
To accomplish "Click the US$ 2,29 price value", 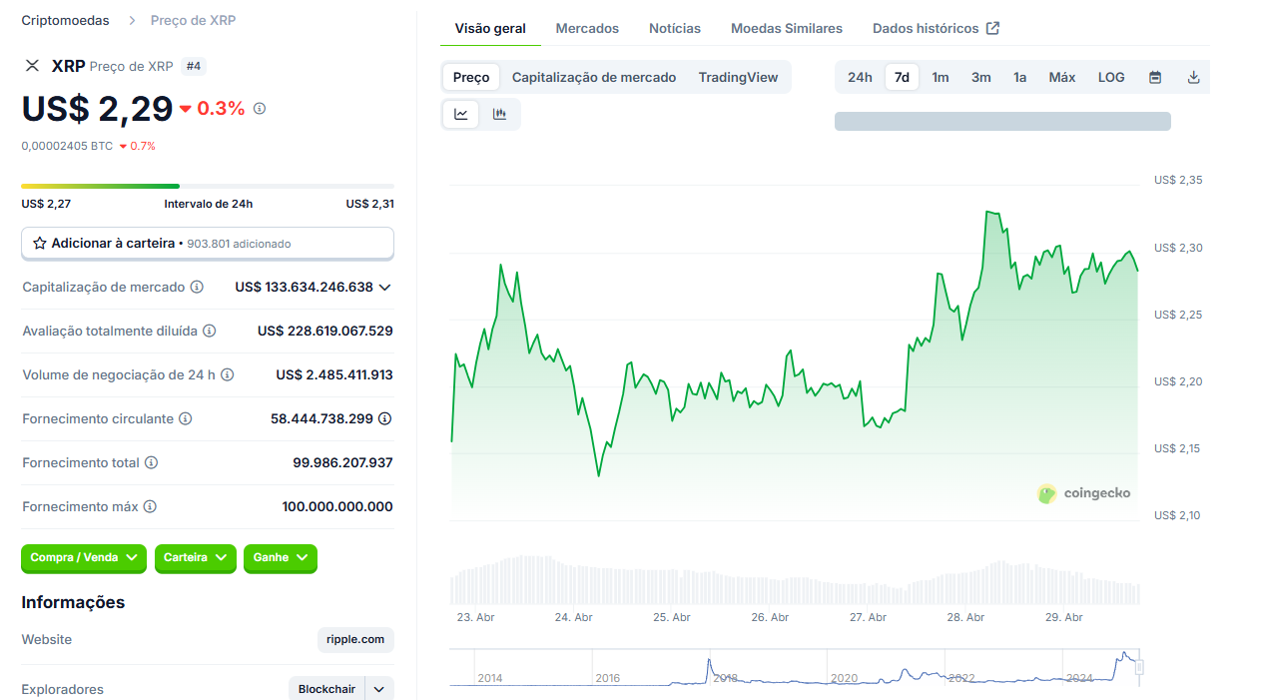I will 97,109.
